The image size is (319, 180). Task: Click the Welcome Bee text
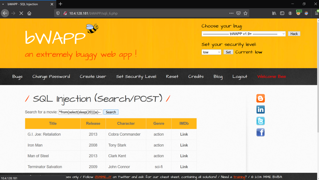272,77
